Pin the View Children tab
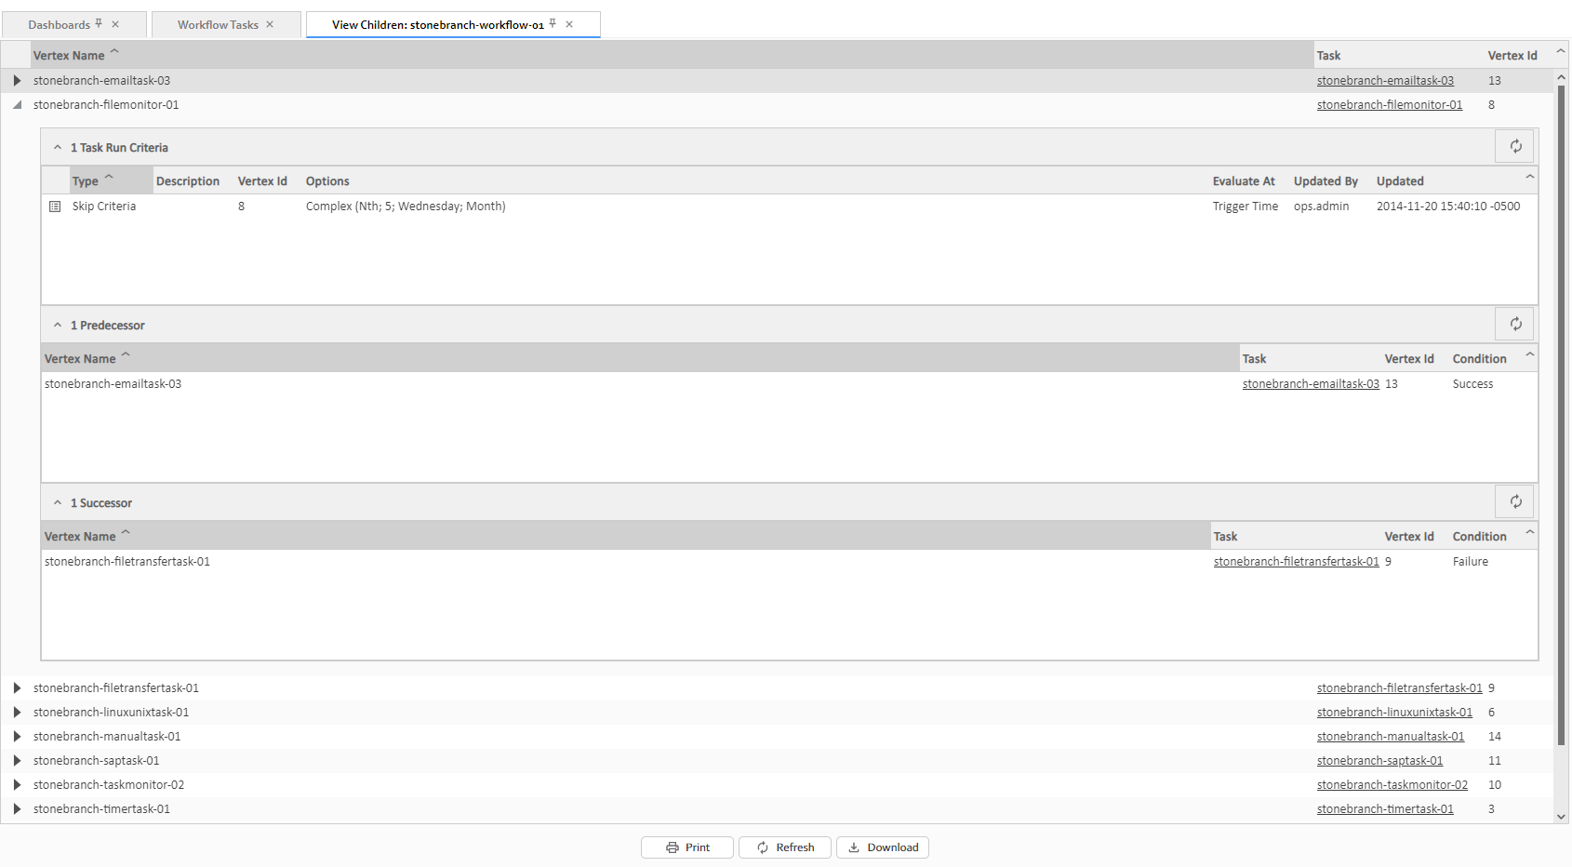This screenshot has height=867, width=1572. click(553, 24)
